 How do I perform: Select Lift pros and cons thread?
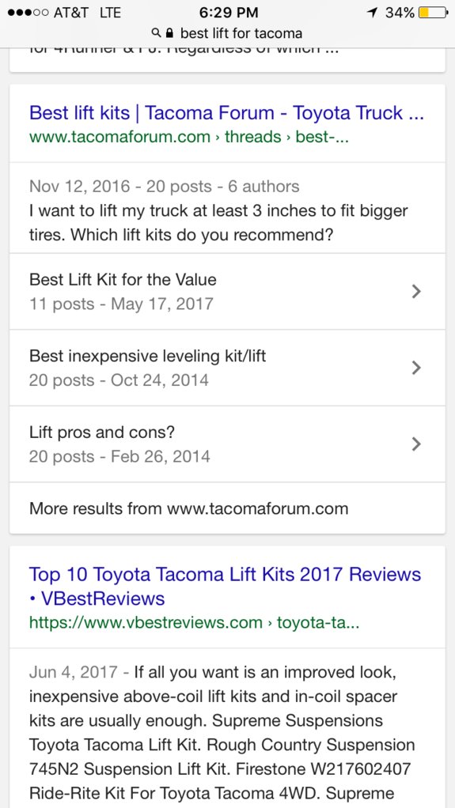(227, 444)
